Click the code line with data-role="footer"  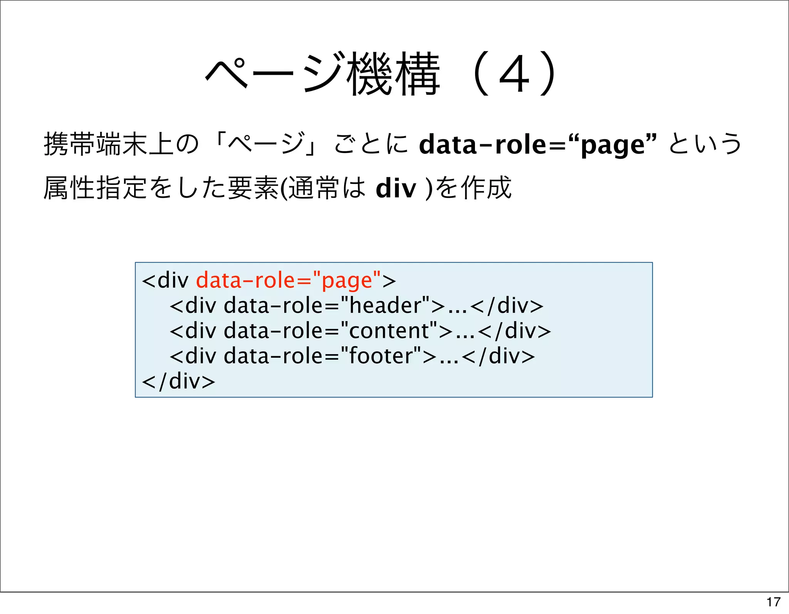tap(352, 356)
